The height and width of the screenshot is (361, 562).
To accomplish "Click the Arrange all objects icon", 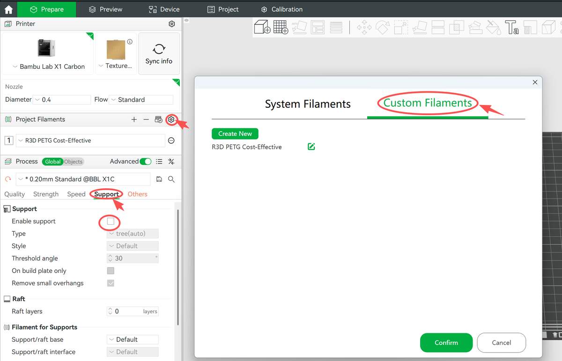I will pyautogui.click(x=318, y=27).
